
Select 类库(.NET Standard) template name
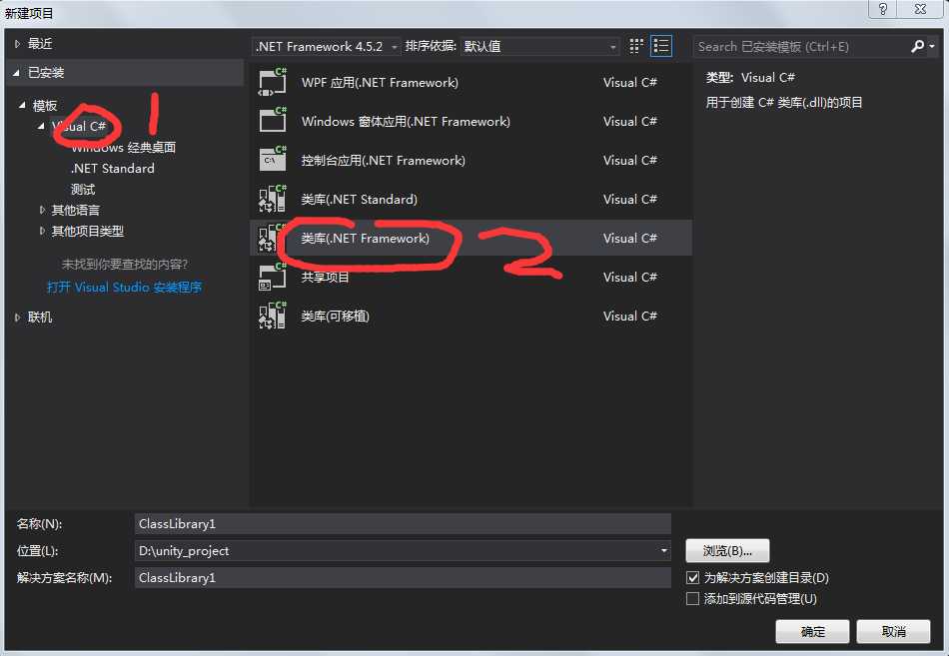coord(359,199)
